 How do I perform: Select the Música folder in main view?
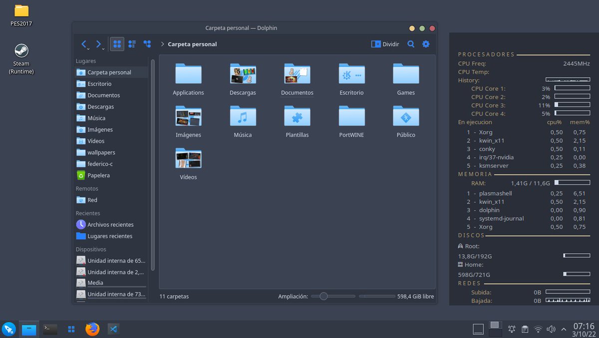click(x=243, y=122)
